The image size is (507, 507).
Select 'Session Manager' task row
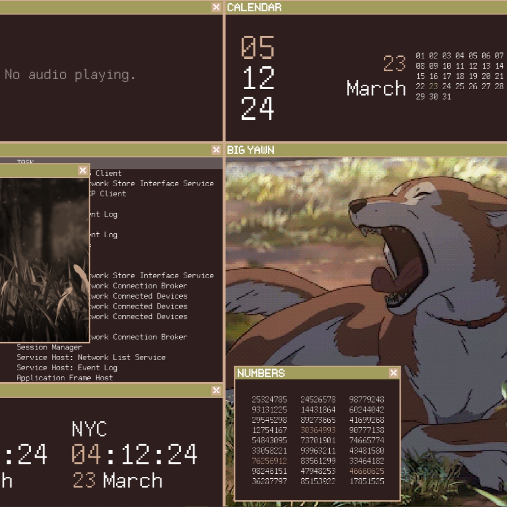pyautogui.click(x=49, y=347)
